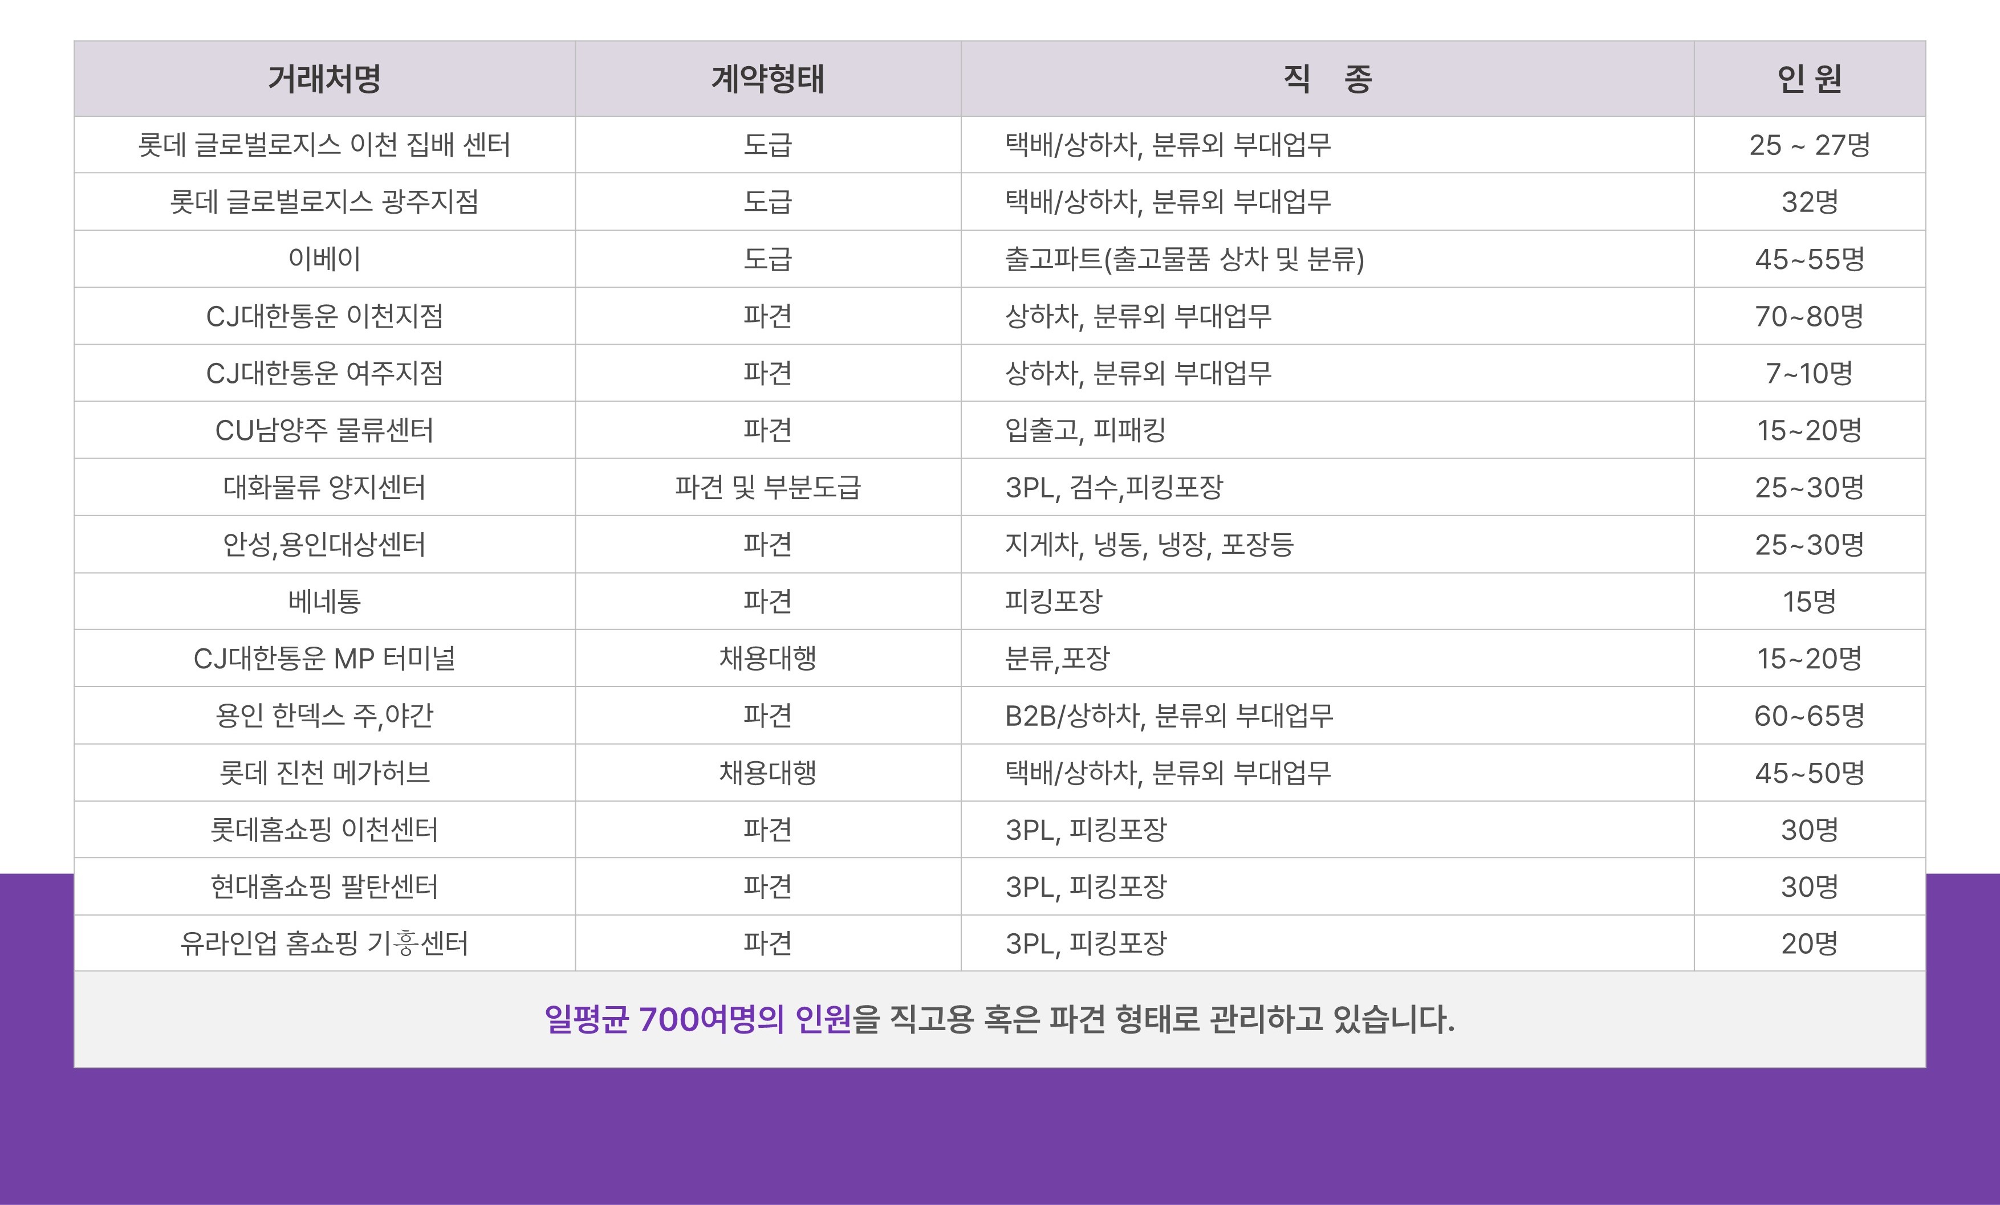Click CJ대한통운 여주지점 row name
The image size is (2000, 1205).
(x=324, y=373)
